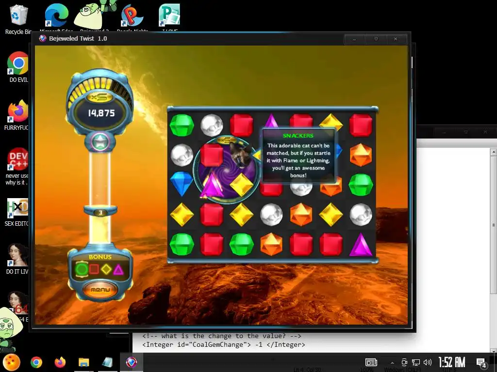Click the white gem at left of second row
The image size is (497, 372).
[182, 155]
